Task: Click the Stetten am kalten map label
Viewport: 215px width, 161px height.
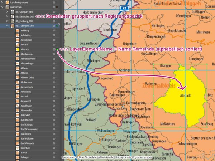Action: pos(203,138)
